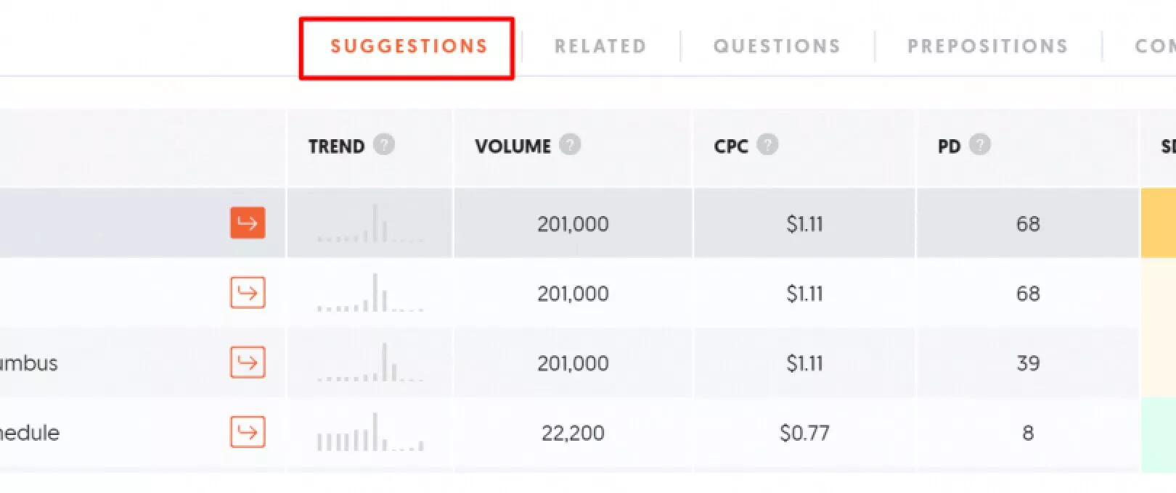Click the dark orange SD cell in first row
This screenshot has width=1176, height=493.
point(1158,223)
